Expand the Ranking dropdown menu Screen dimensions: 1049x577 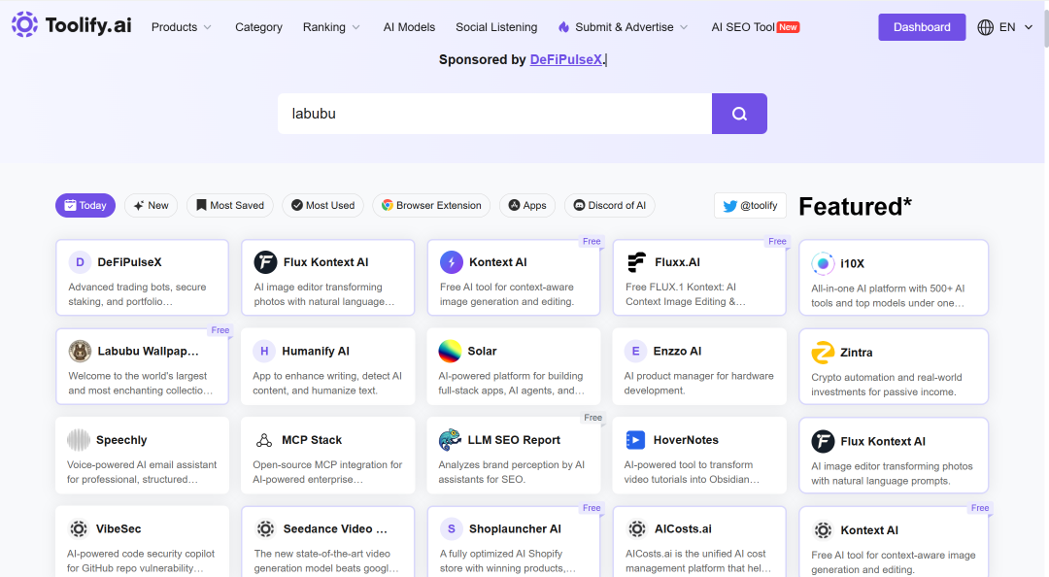(331, 27)
